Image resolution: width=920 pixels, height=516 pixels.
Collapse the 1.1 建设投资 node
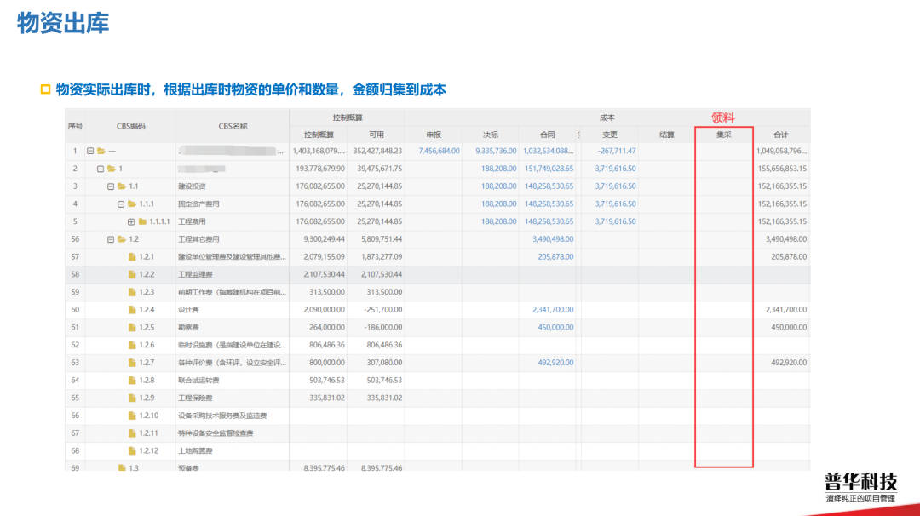pos(111,186)
